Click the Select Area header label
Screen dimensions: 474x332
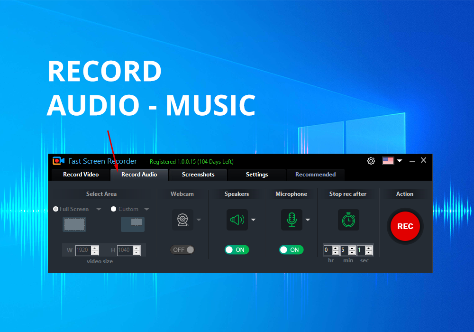(101, 194)
